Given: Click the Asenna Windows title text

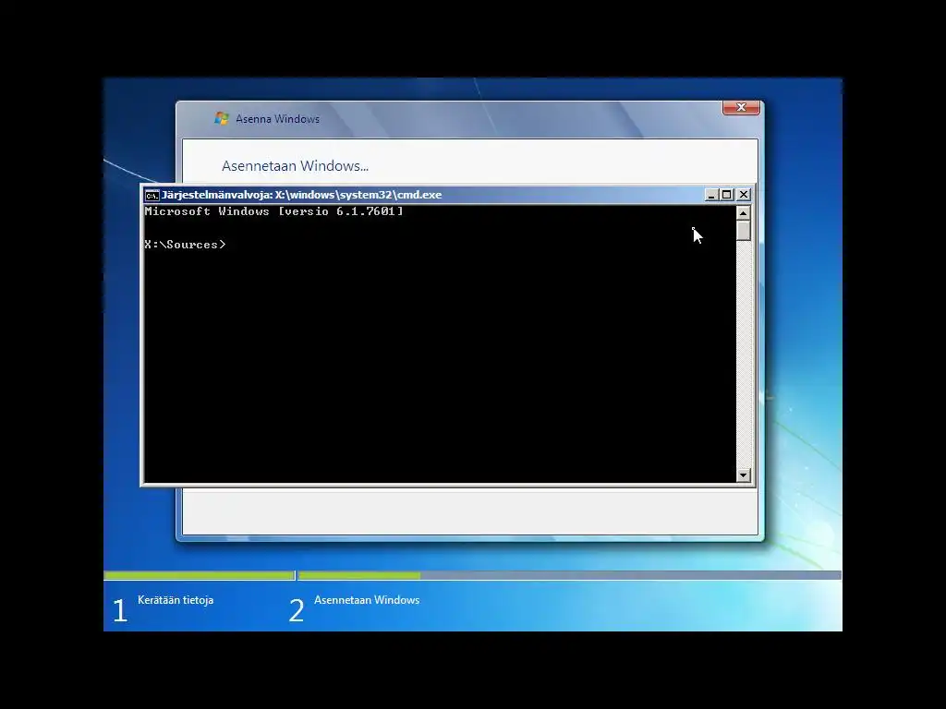Looking at the screenshot, I should 277,119.
